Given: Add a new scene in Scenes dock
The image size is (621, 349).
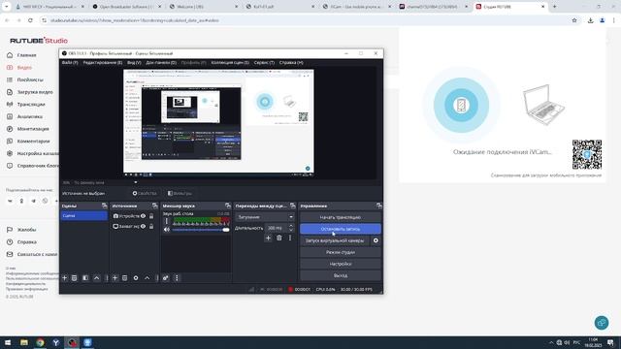Looking at the screenshot, I should tap(65, 278).
